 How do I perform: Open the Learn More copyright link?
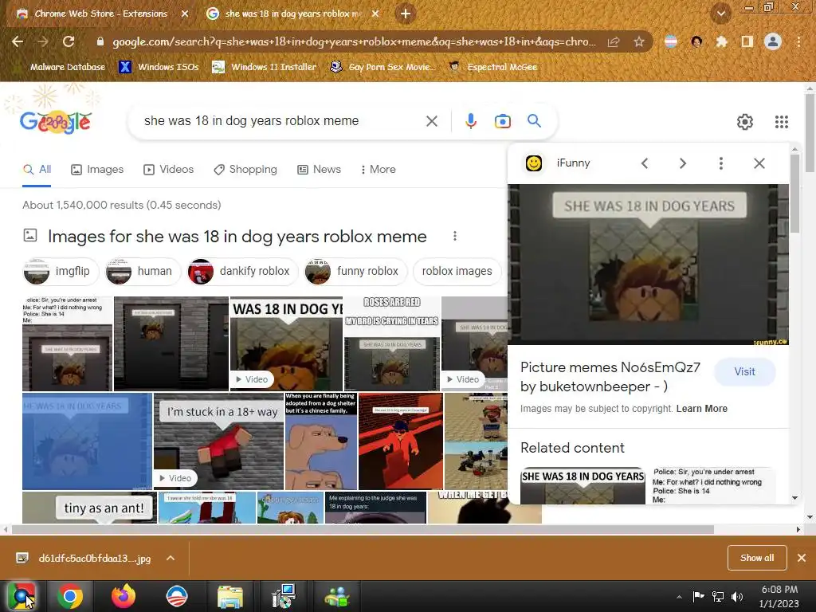coord(701,409)
